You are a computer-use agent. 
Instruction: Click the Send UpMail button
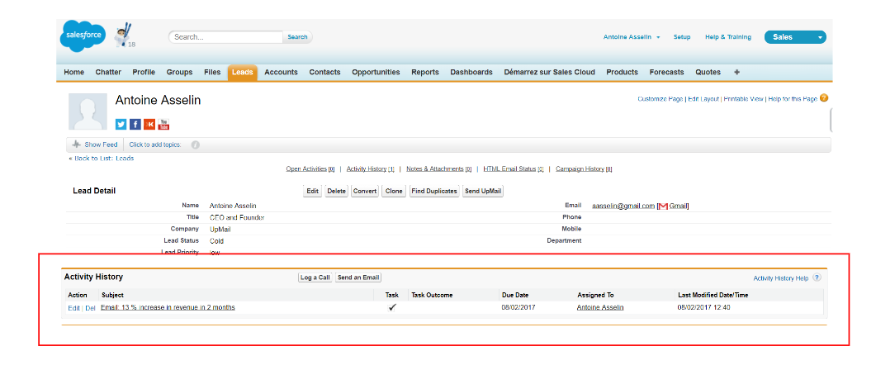483,191
